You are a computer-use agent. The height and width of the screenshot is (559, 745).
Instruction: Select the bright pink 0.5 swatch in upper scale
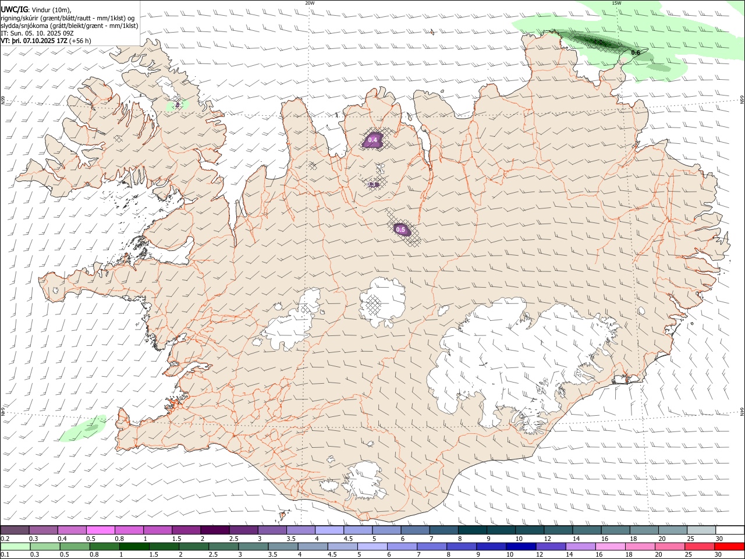(100, 530)
